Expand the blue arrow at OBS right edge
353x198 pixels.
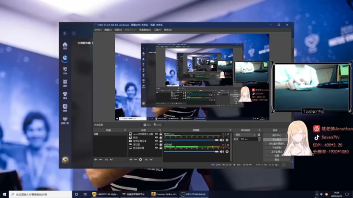293,161
